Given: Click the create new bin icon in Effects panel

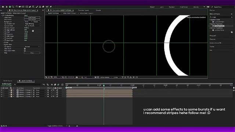Looking at the screenshot, I should coord(232,32).
